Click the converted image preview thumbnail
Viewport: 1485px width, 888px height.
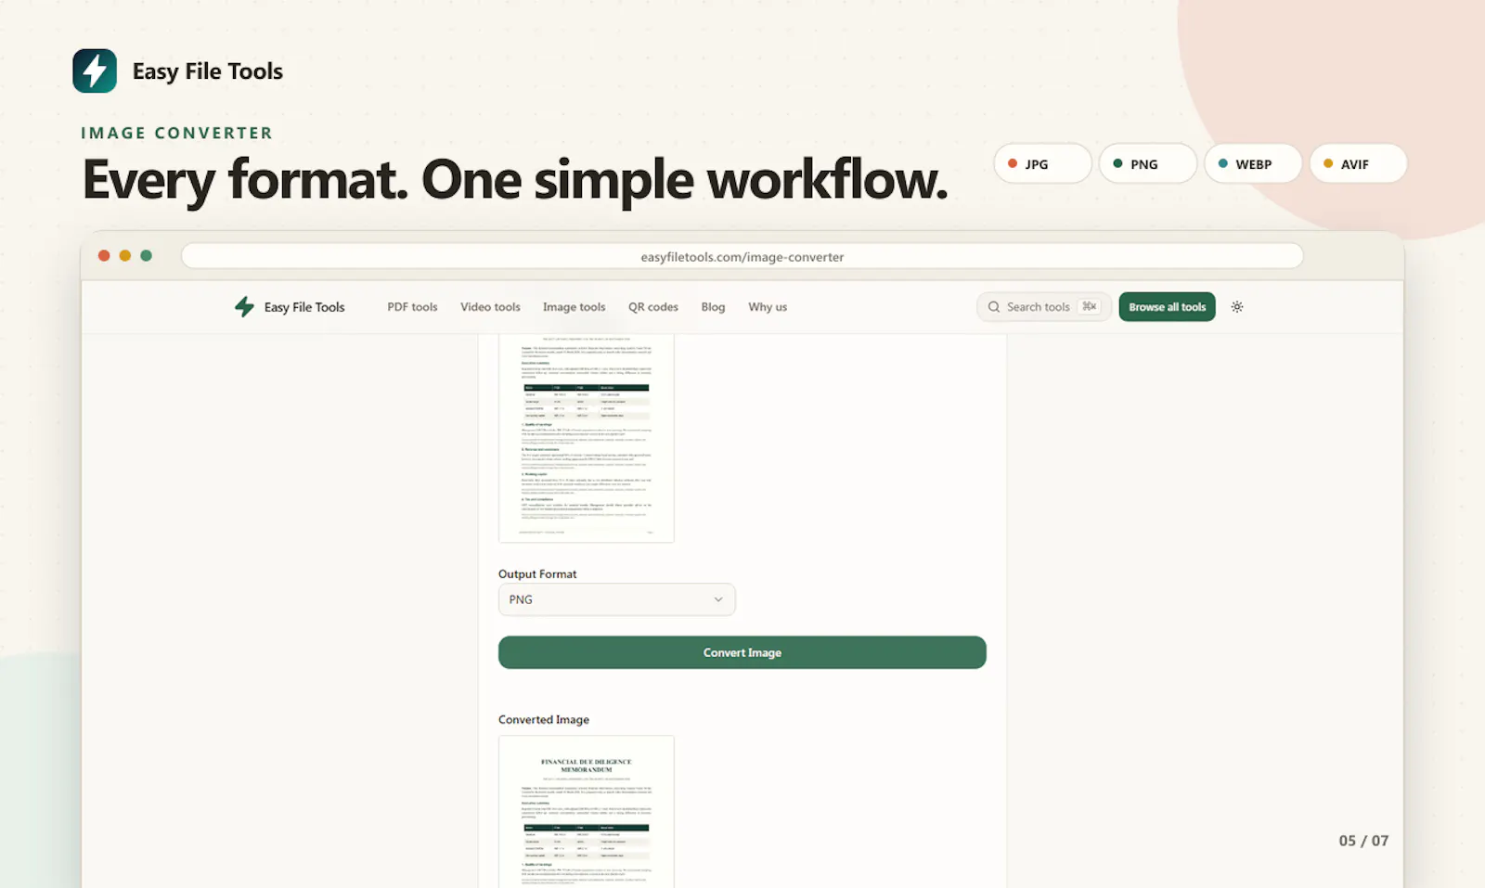point(587,812)
